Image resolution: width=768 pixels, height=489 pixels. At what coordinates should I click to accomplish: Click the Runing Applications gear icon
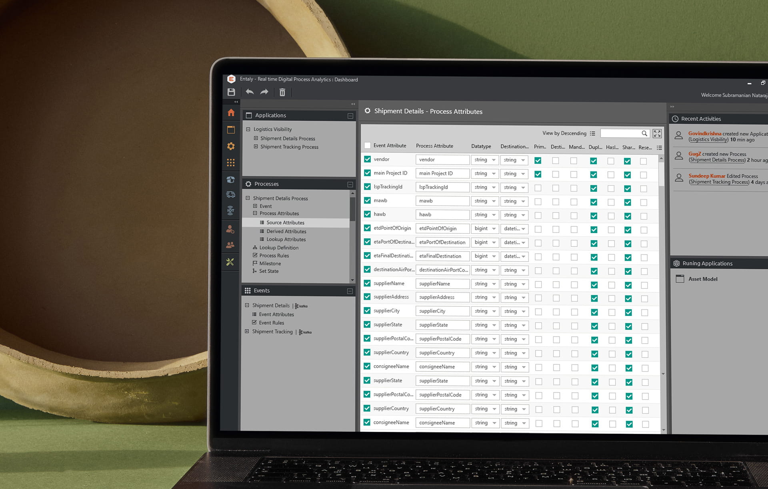(676, 263)
